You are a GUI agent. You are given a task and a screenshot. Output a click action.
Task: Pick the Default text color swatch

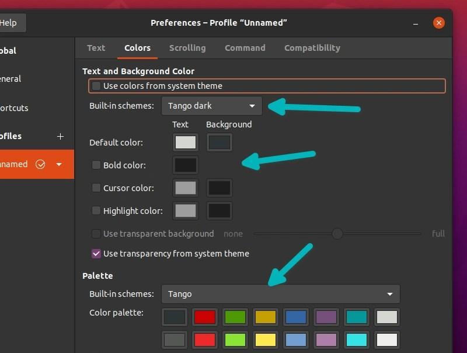[186, 142]
